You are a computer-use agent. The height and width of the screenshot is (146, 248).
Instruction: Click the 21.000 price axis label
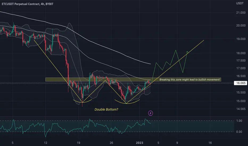(241, 13)
